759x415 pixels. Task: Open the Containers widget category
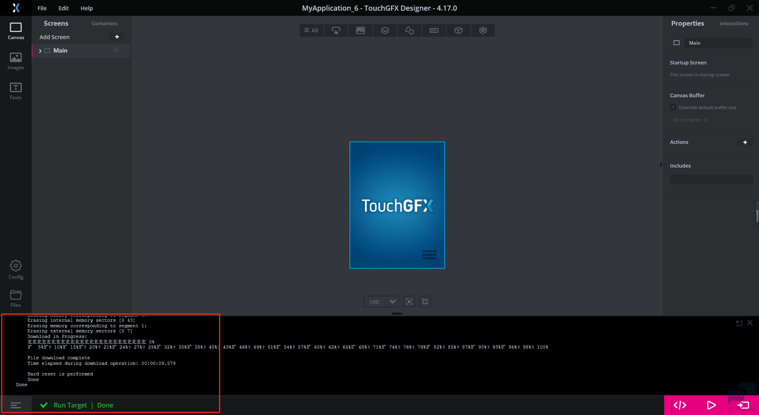pos(385,30)
